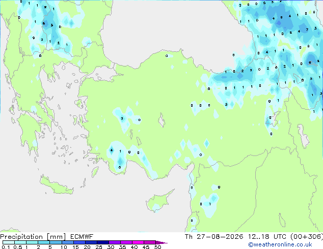Click the legend value '50'
Image resolution: width=323 pixels, height=249 pixels.
click(x=158, y=247)
